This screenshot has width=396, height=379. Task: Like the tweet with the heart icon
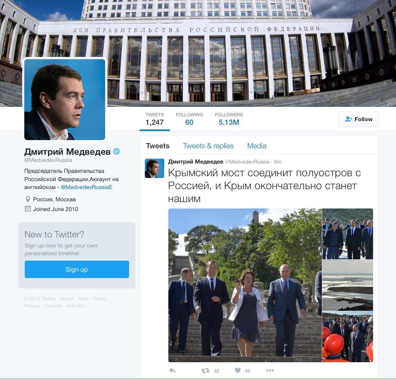(x=238, y=370)
